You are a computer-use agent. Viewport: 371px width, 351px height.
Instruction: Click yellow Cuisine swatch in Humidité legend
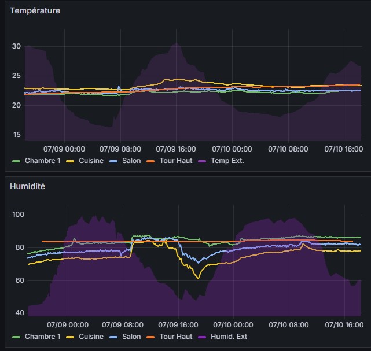click(70, 337)
